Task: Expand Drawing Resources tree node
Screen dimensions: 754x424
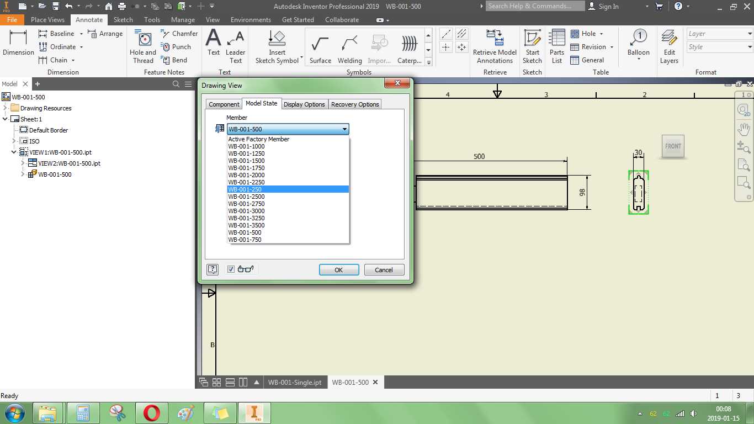Action: point(6,108)
